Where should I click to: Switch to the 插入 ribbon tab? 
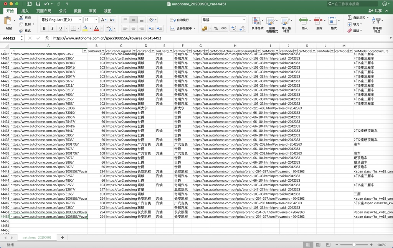point(25,11)
